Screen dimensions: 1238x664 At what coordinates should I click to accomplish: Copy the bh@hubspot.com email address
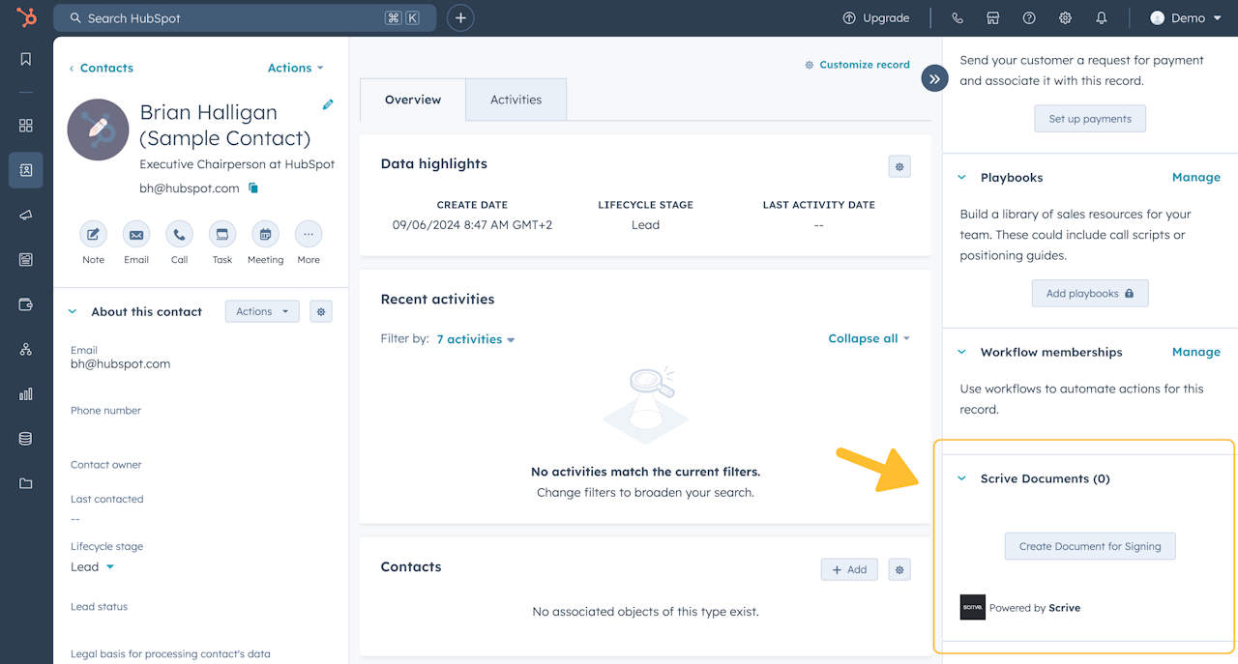253,188
